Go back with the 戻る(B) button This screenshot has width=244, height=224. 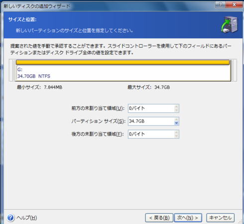click(159, 218)
